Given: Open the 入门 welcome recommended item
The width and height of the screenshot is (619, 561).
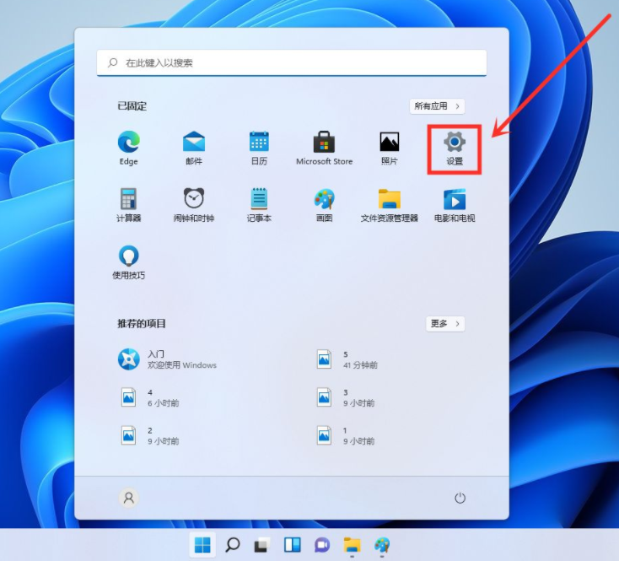Looking at the screenshot, I should coord(169,360).
